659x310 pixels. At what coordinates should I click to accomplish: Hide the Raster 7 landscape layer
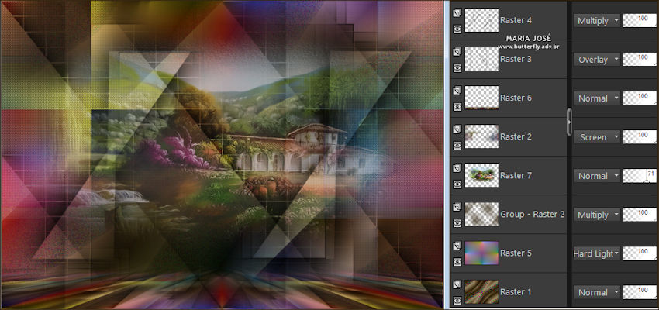[457, 184]
